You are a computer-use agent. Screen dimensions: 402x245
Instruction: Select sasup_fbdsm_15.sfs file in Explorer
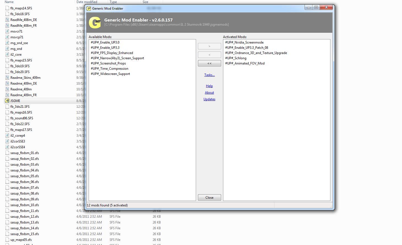pos(25,234)
